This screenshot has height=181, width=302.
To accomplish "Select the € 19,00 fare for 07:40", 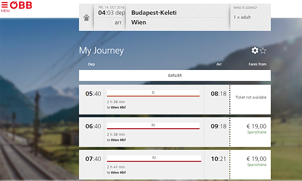I will click(x=257, y=159).
